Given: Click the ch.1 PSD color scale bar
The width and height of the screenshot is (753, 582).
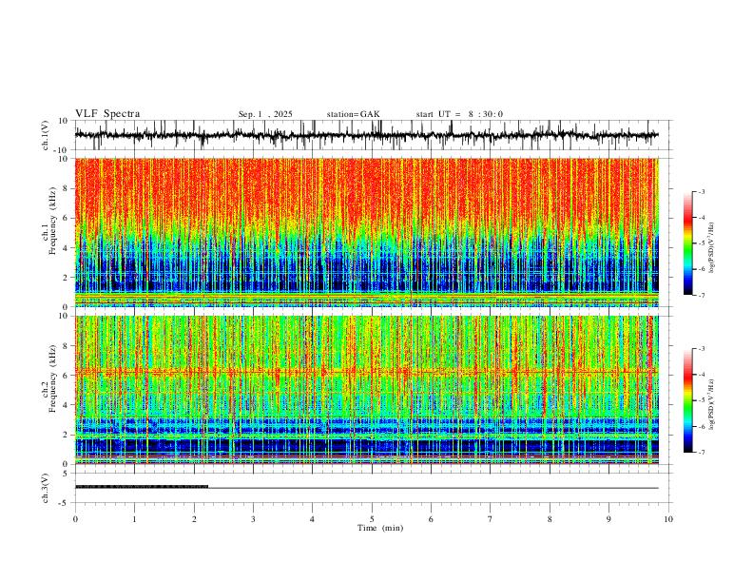Looking at the screenshot, I should coord(687,243).
